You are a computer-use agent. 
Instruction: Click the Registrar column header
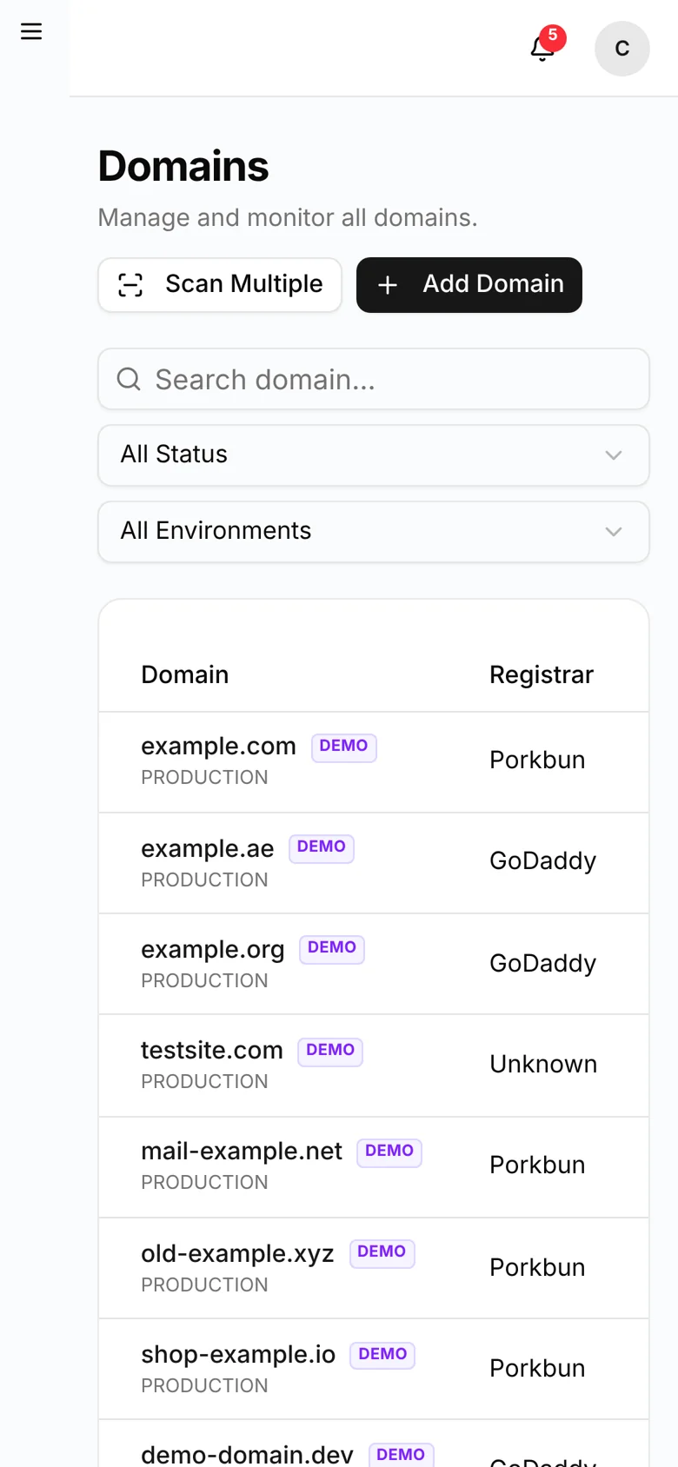[x=542, y=674]
